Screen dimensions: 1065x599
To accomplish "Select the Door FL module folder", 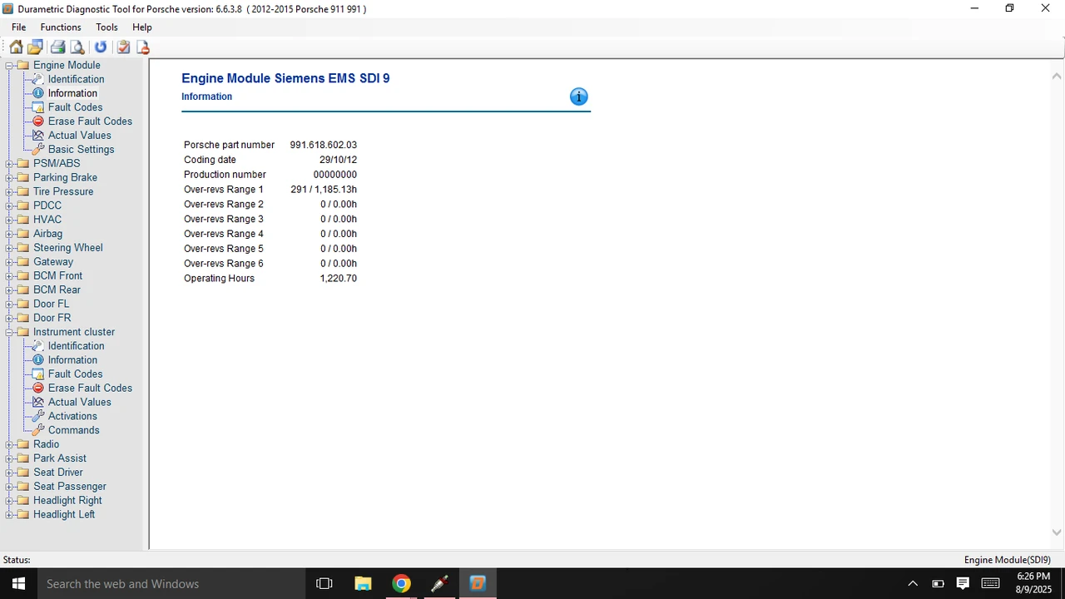I will (x=51, y=304).
